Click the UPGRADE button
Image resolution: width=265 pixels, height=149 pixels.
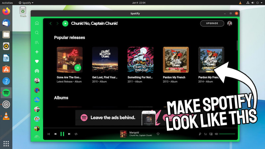click(x=212, y=24)
